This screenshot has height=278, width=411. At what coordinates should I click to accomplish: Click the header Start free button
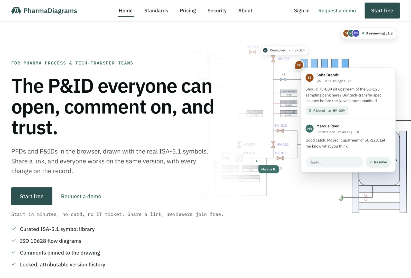(x=382, y=11)
